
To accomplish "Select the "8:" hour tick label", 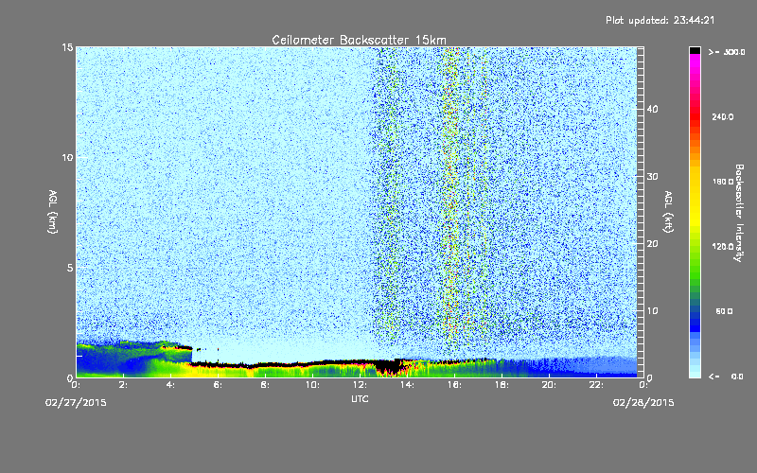I will click(265, 385).
